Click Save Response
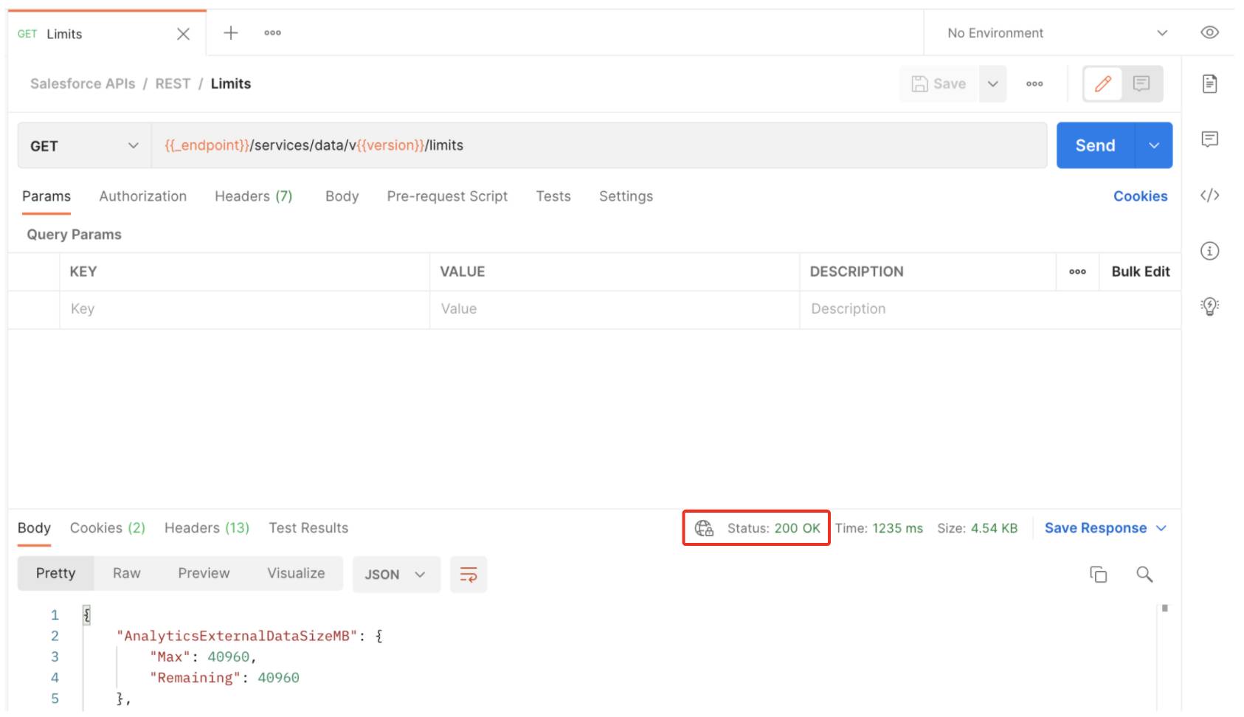The height and width of the screenshot is (717, 1244). coord(1095,528)
